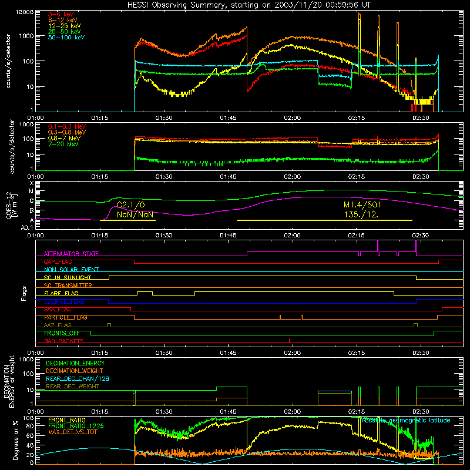470x470 pixels.
Task: Click the A0.1 tick on GOES axis
Action: click(x=27, y=228)
